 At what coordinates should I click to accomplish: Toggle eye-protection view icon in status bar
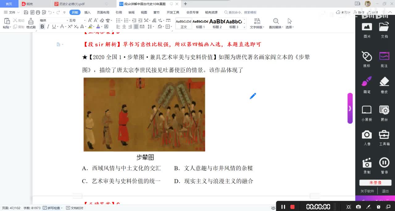point(273,208)
